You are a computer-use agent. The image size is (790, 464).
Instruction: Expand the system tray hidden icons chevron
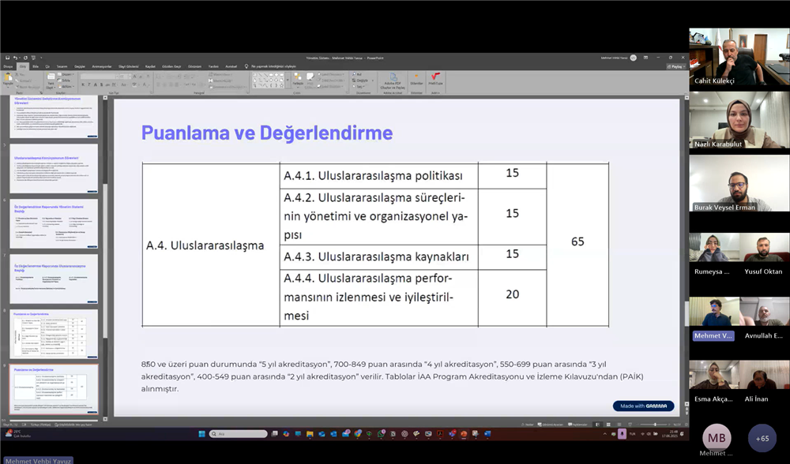tap(604, 434)
